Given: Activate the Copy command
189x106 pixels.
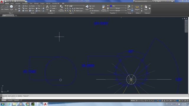Looking at the screenshot, I should click(25, 8).
